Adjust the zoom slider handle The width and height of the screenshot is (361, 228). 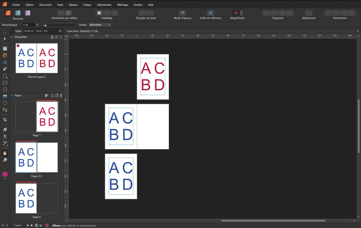pyautogui.click(x=45, y=25)
